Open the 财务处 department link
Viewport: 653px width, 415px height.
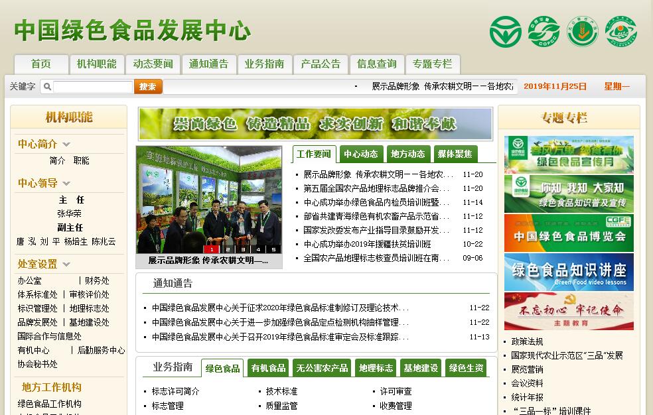pyautogui.click(x=97, y=280)
